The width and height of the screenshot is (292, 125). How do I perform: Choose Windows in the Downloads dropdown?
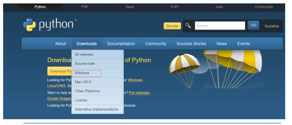point(98,73)
